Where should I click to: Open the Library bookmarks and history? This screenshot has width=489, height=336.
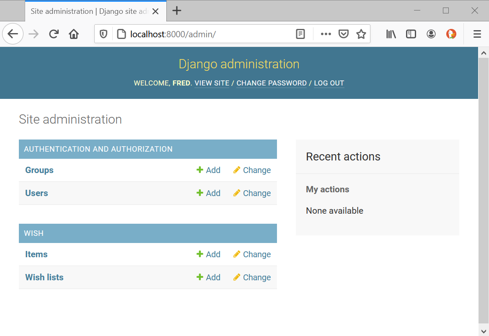[x=391, y=34]
